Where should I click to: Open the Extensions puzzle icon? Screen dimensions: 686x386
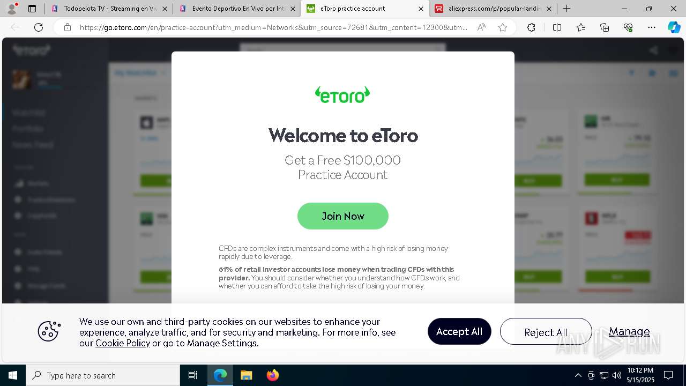(531, 27)
